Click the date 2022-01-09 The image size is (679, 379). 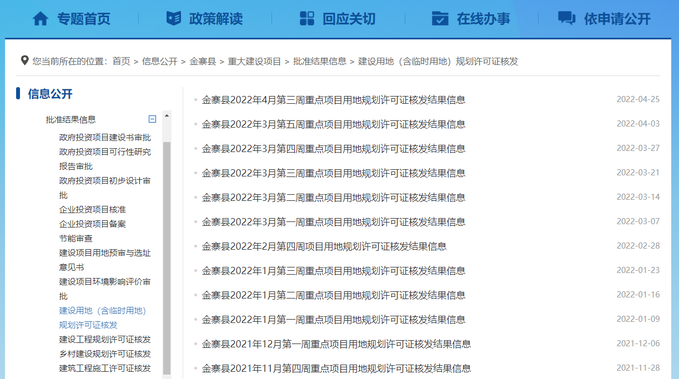tap(638, 319)
